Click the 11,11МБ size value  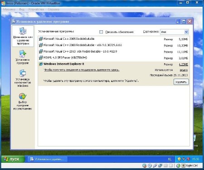182,52
